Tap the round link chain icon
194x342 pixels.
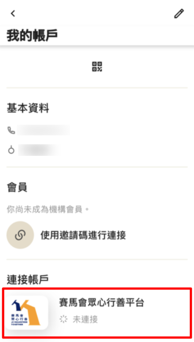[x=20, y=235]
